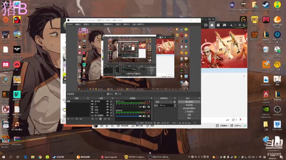Open Windows Start menu
The width and height of the screenshot is (286, 160).
3,157
